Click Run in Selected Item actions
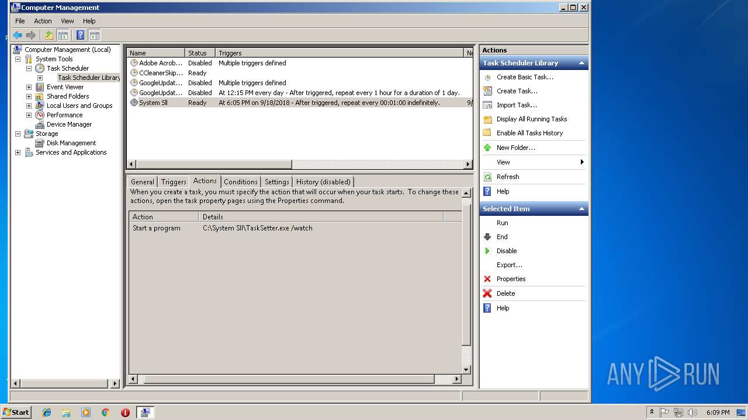 pyautogui.click(x=503, y=223)
